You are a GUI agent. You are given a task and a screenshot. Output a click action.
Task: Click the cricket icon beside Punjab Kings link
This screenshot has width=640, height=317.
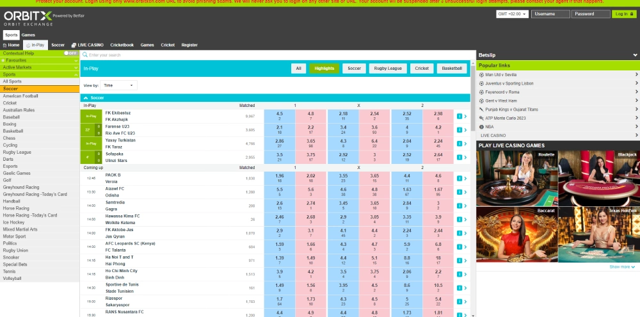481,110
